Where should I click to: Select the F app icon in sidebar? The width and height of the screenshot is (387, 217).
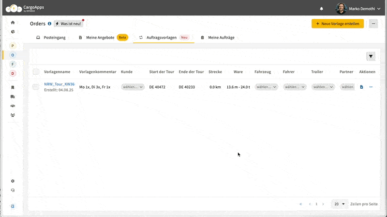coord(13,64)
